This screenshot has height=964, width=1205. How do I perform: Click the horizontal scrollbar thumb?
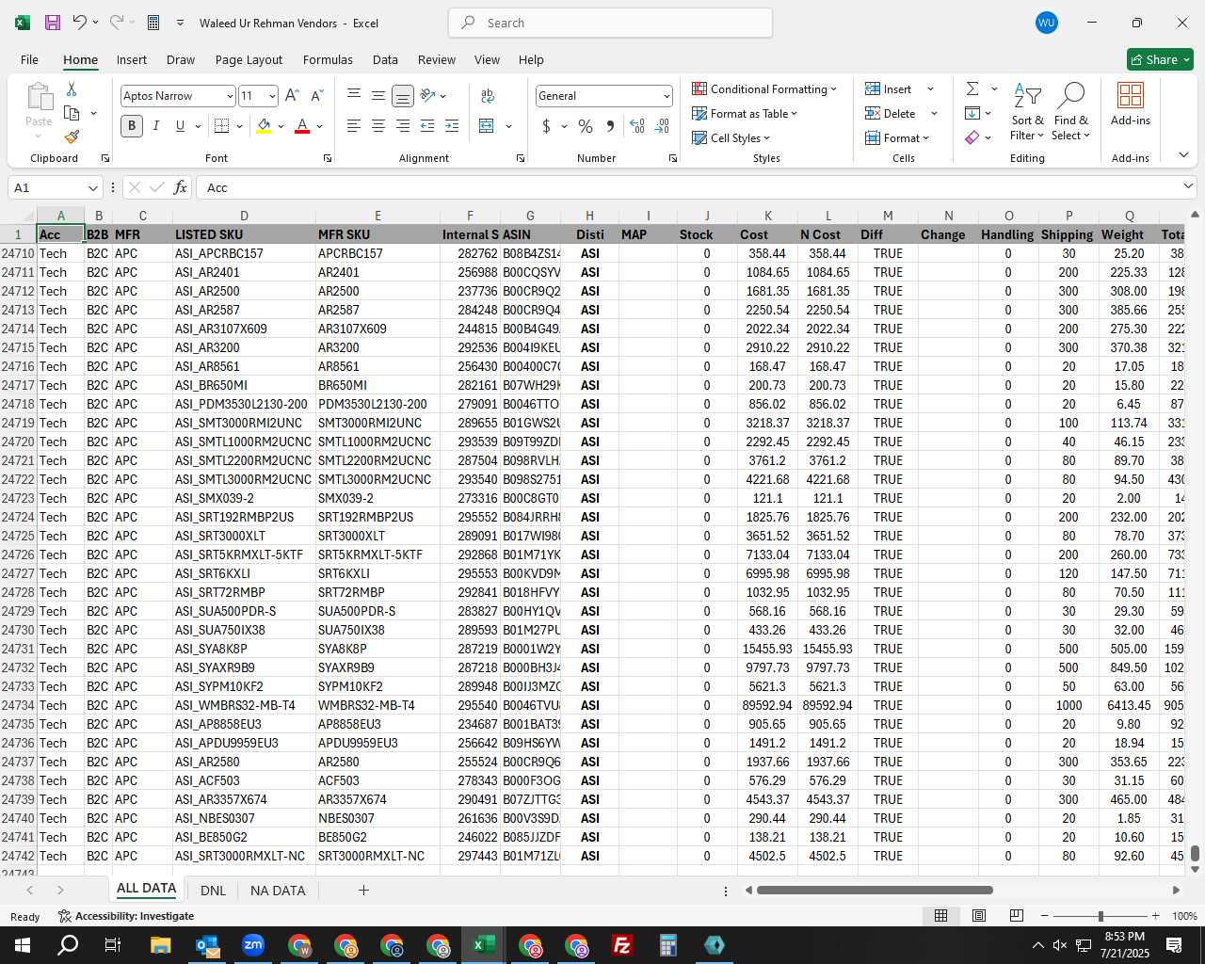(875, 890)
